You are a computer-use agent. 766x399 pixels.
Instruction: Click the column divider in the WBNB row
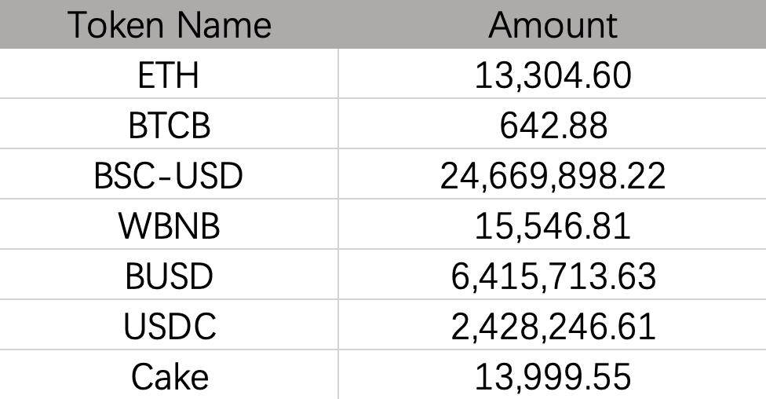(x=338, y=225)
